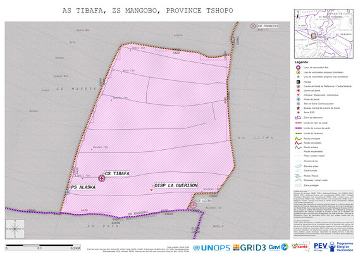This screenshot has height=253, width=358.
Task: Click the AS MATETE area label
Action: pos(77,89)
